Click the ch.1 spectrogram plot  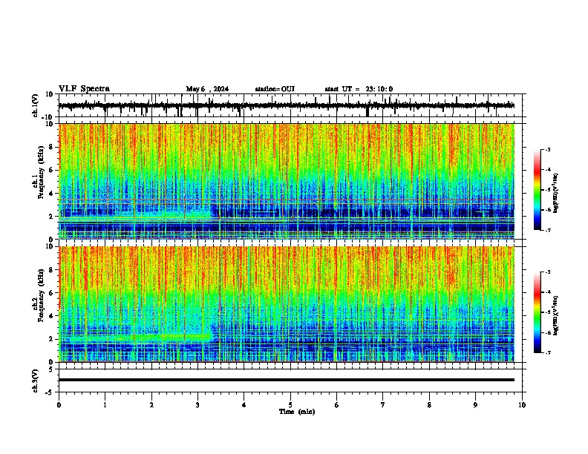point(287,181)
